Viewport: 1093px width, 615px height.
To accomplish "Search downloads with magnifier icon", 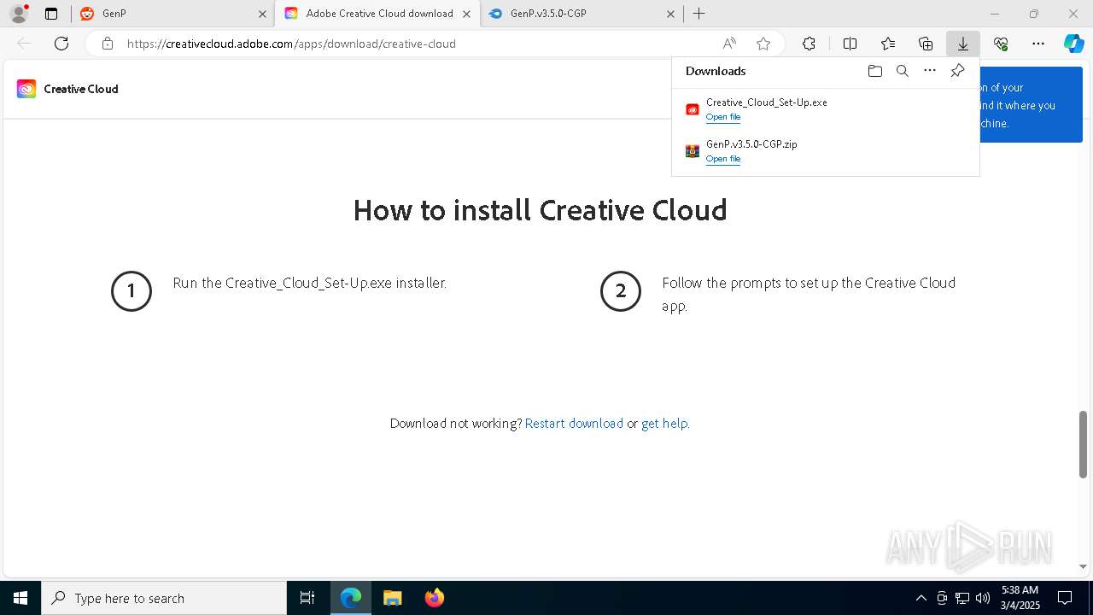I will coord(902,71).
